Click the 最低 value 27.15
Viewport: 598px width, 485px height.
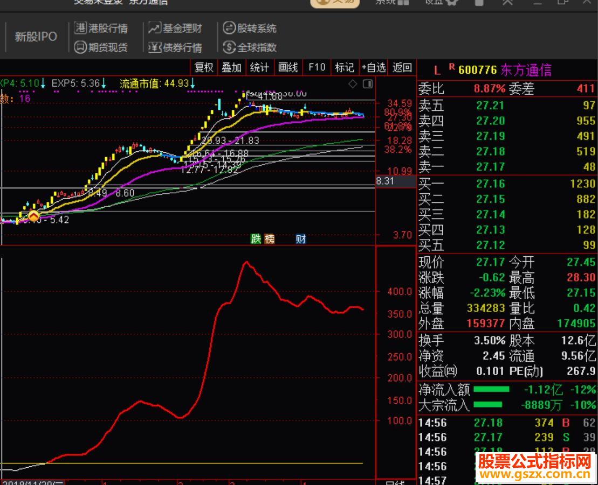(581, 293)
